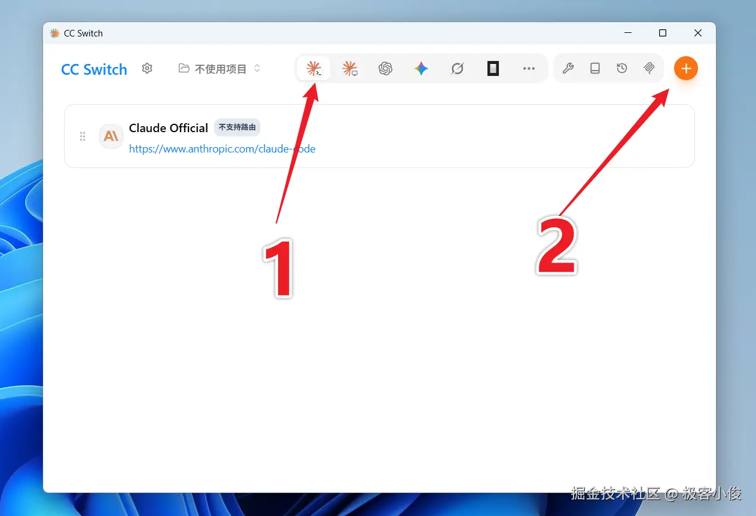Click the paperclip icon in the toolbar
The width and height of the screenshot is (756, 516).
pos(649,69)
